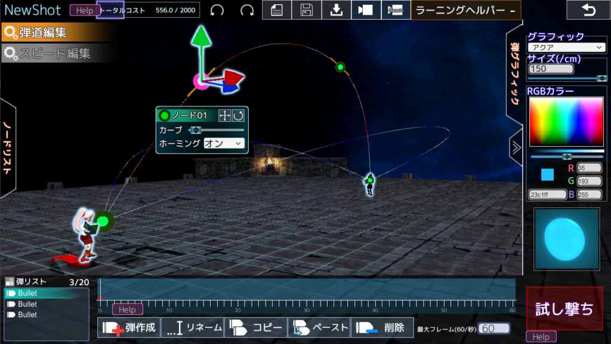
Task: Open the new document icon
Action: click(x=277, y=10)
